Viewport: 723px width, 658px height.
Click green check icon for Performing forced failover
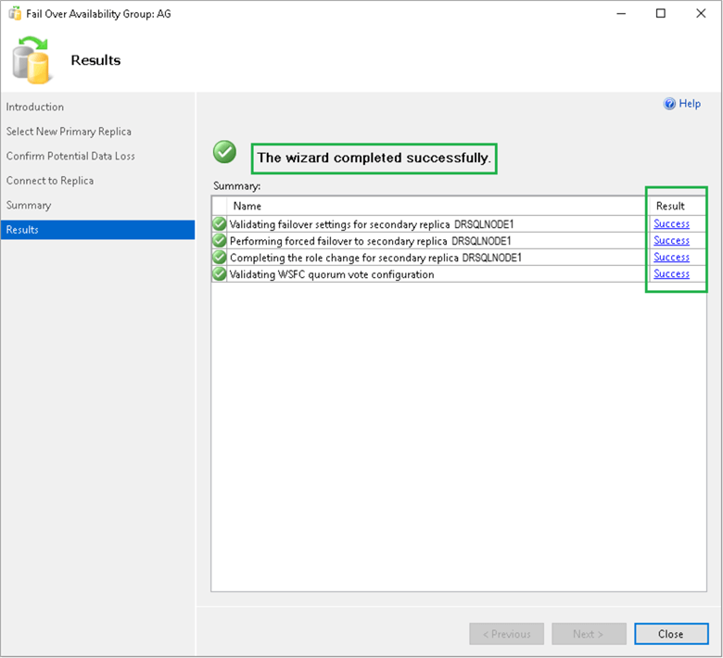click(x=220, y=240)
